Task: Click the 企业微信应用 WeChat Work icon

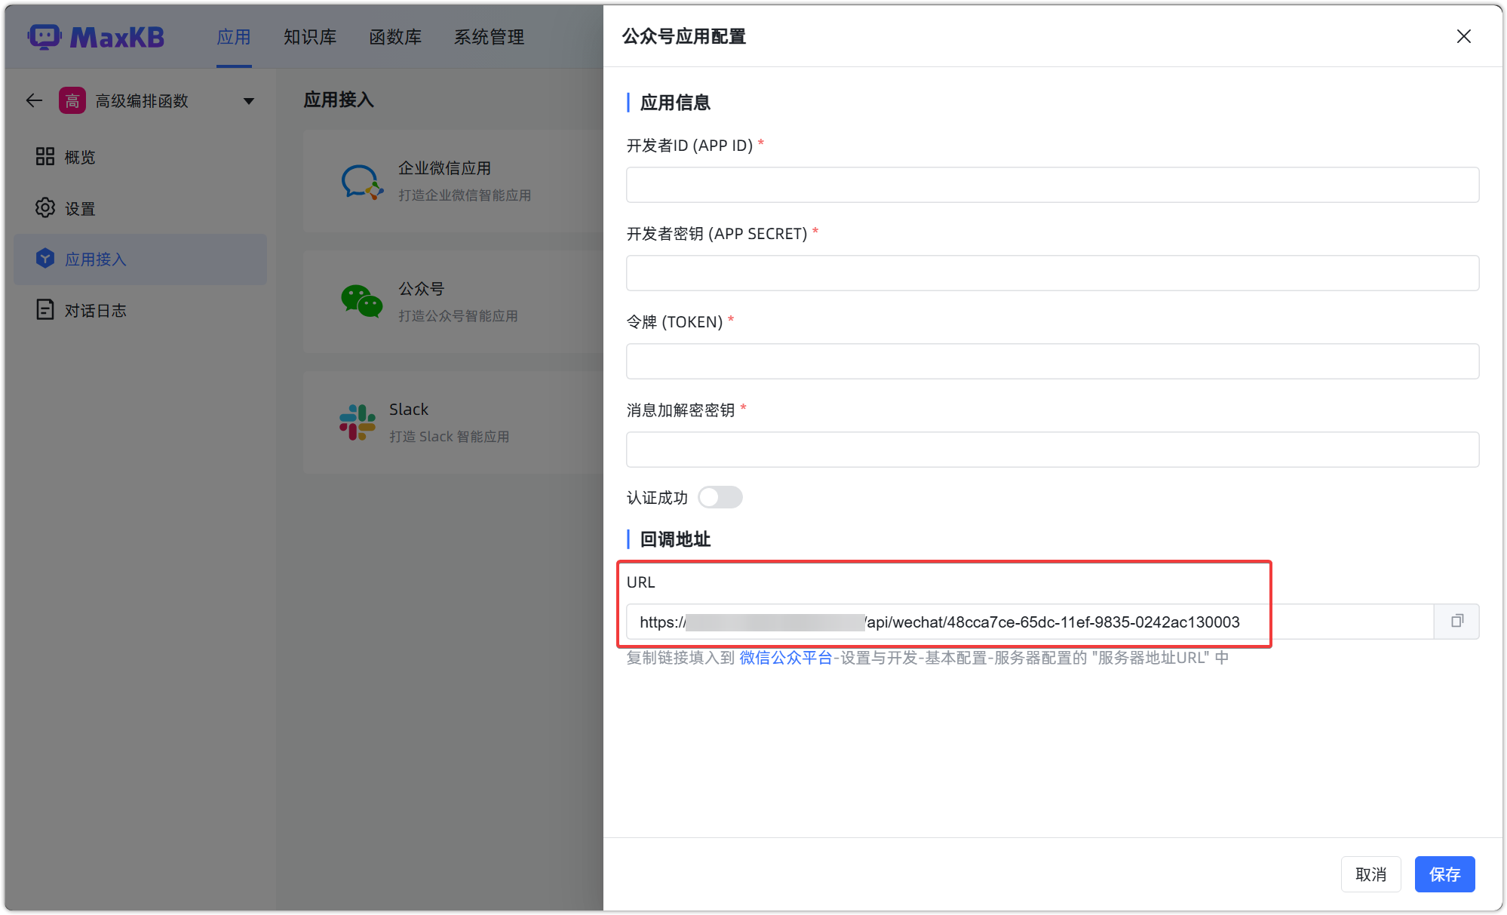Action: coord(361,181)
